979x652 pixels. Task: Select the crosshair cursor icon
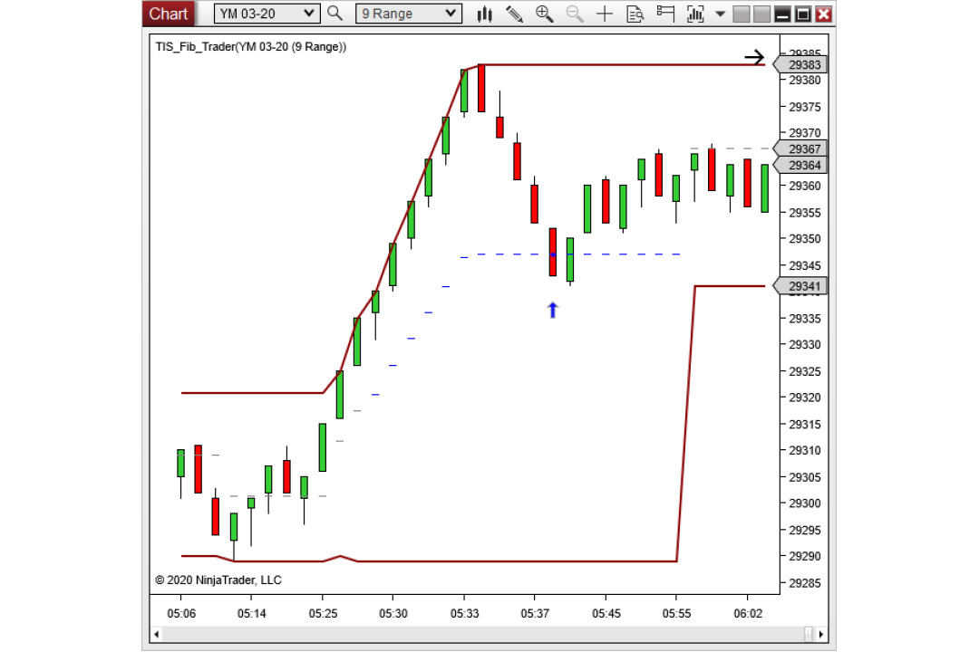coord(605,14)
